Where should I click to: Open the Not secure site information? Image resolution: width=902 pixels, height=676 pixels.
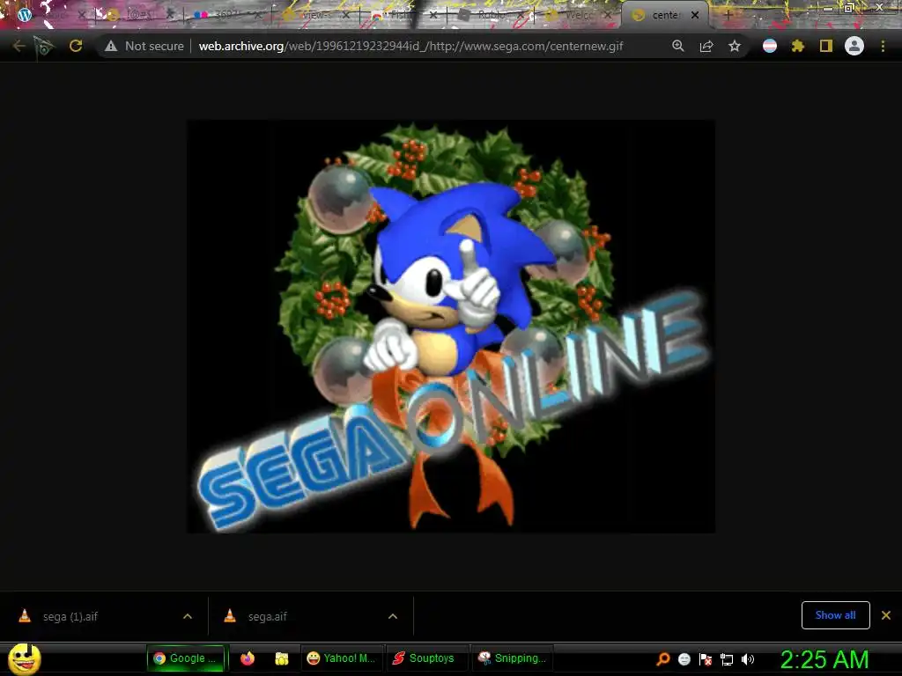[x=144, y=46]
